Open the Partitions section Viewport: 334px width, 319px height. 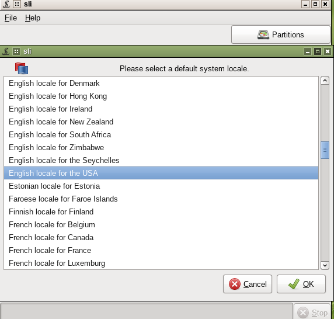click(x=281, y=34)
